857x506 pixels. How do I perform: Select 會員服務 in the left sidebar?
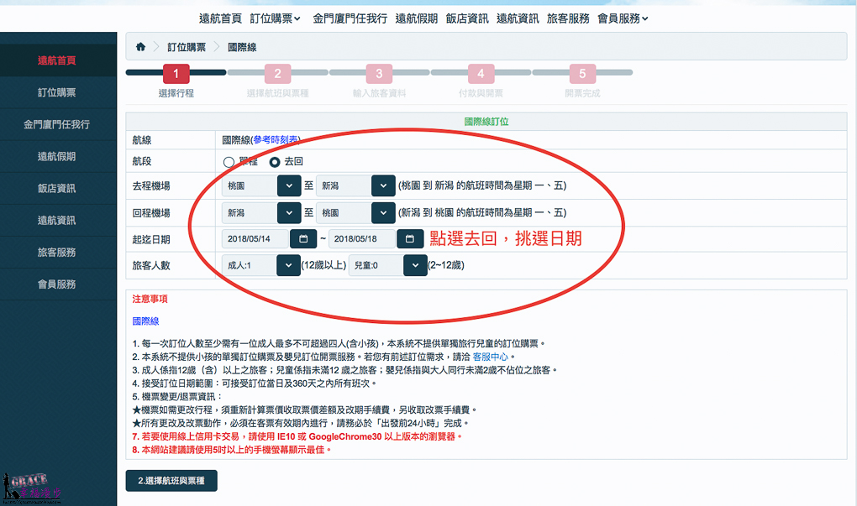(x=57, y=284)
